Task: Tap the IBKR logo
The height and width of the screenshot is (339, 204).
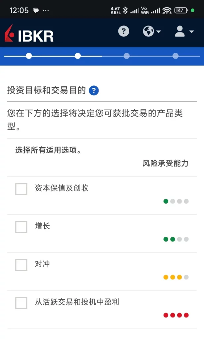Action: pyautogui.click(x=29, y=34)
